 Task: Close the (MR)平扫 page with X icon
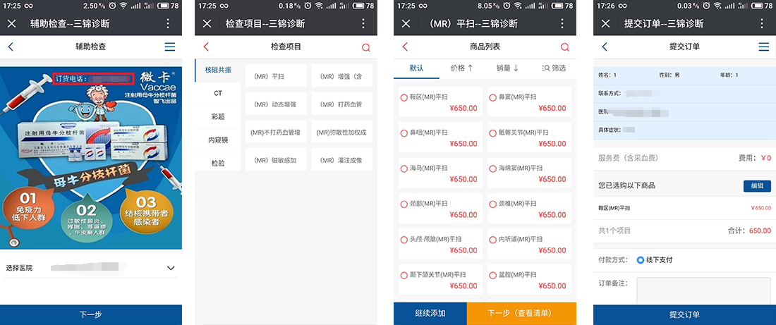pyautogui.click(x=406, y=24)
